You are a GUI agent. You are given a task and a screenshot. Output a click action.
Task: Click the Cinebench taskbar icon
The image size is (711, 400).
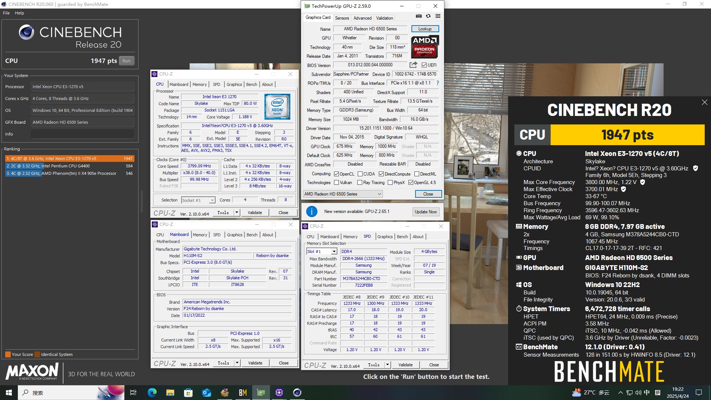coord(297,393)
